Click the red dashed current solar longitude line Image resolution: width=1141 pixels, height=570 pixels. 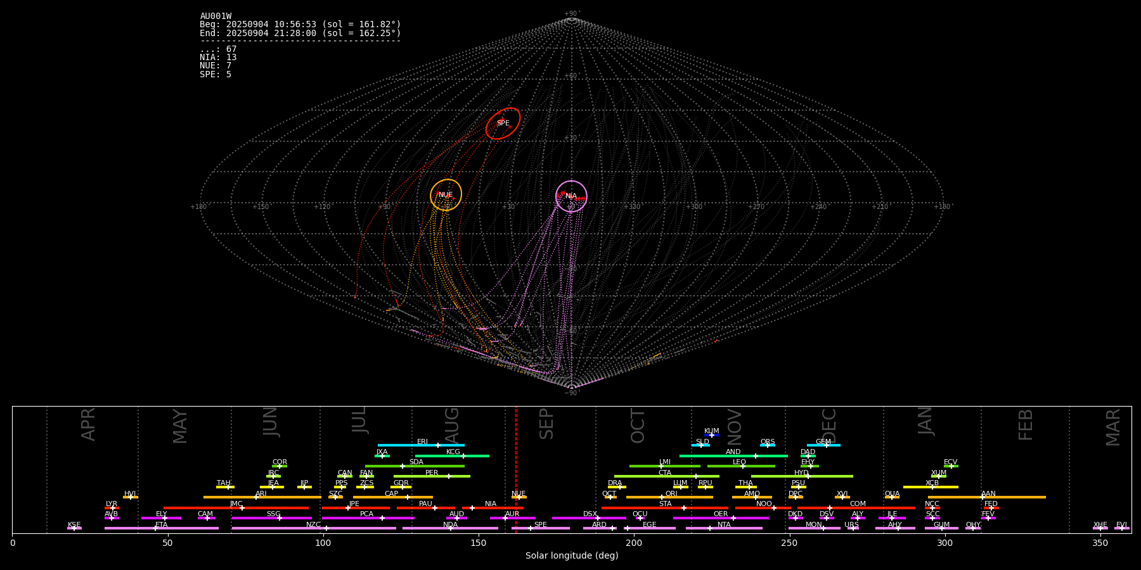(516, 469)
